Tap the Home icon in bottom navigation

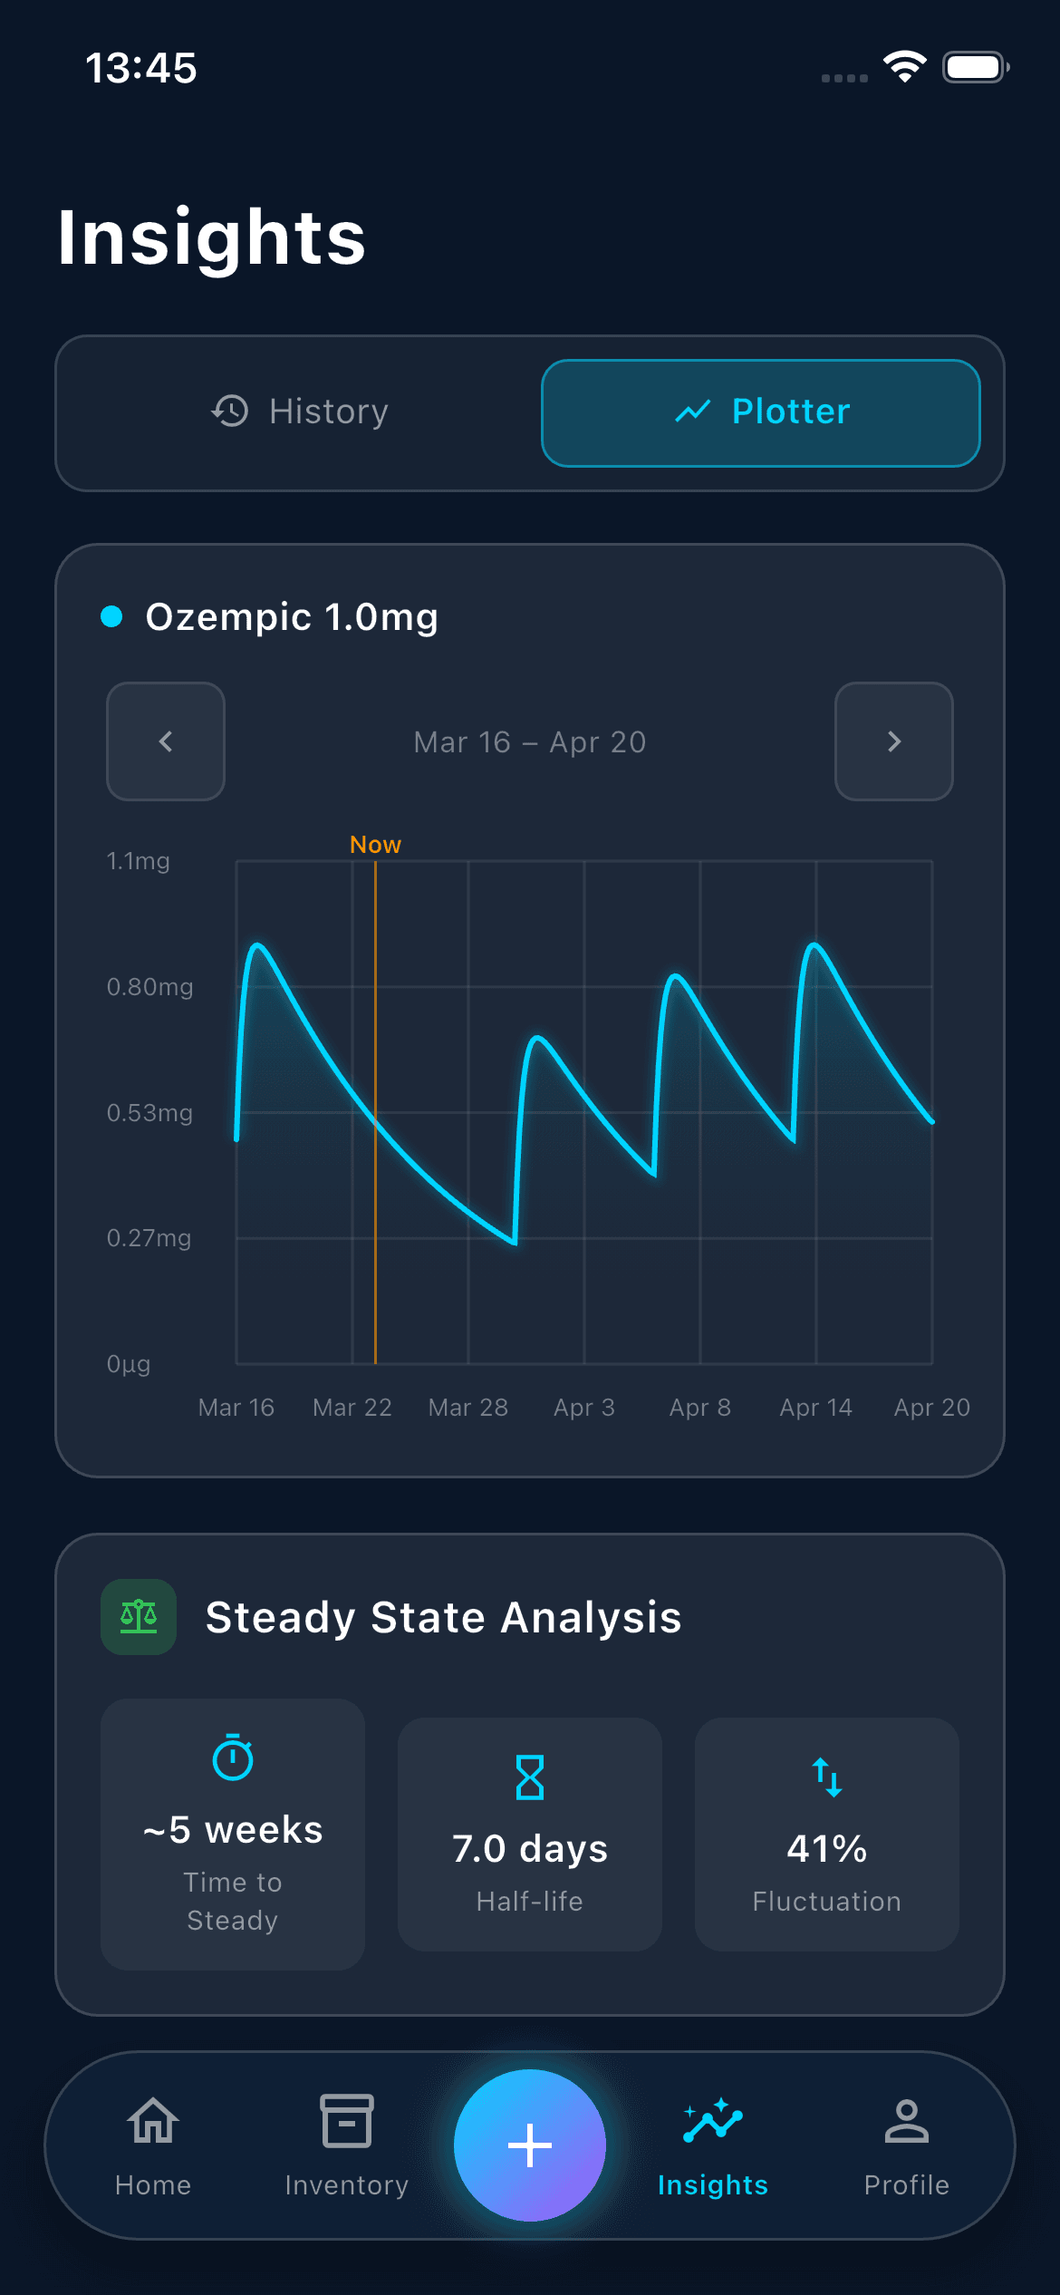coord(153,2122)
